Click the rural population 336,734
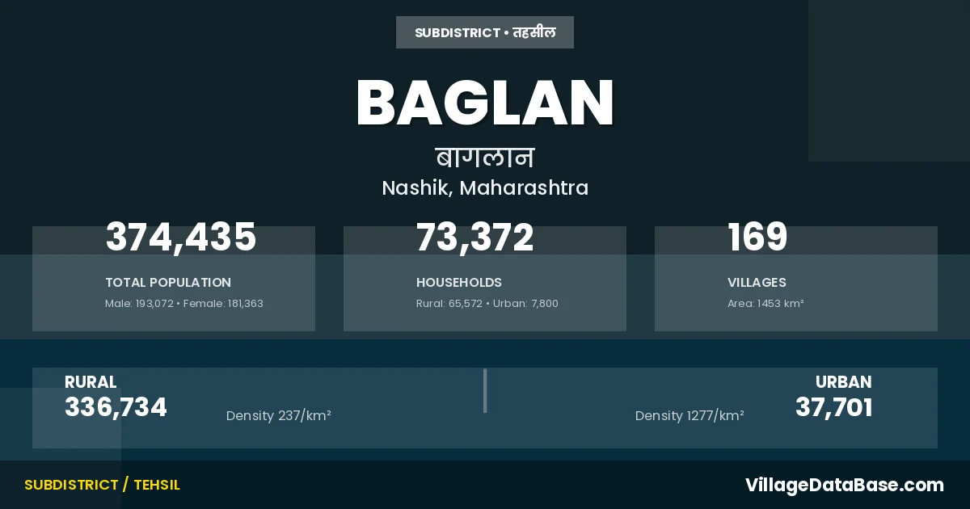The height and width of the screenshot is (509, 970). coord(116,408)
